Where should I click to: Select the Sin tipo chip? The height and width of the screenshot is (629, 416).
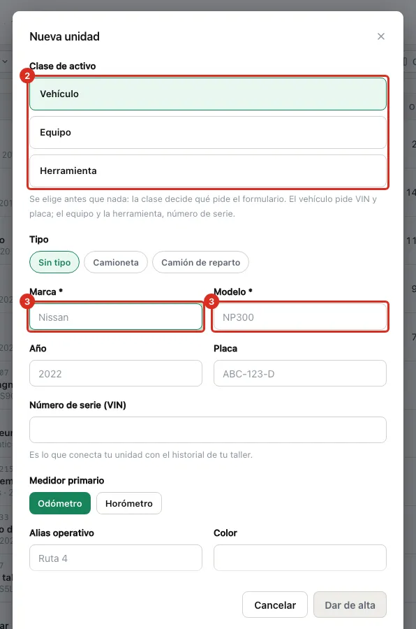click(54, 262)
